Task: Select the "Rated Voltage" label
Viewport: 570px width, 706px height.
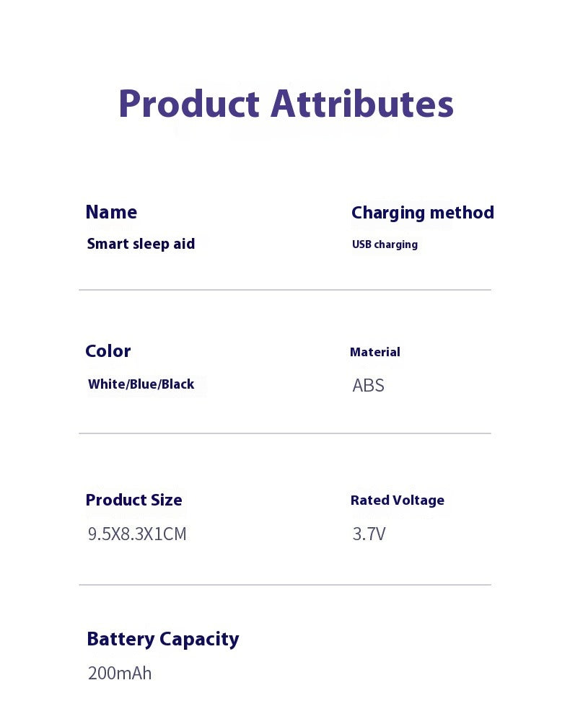Action: (397, 500)
